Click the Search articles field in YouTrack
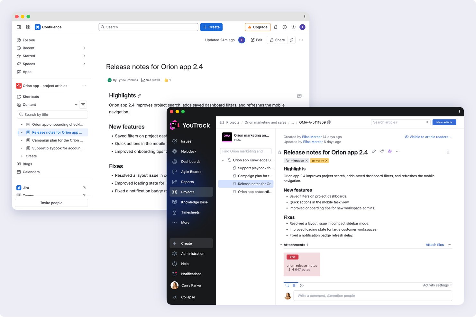Screen dimensions: 476x317 (x=401, y=122)
